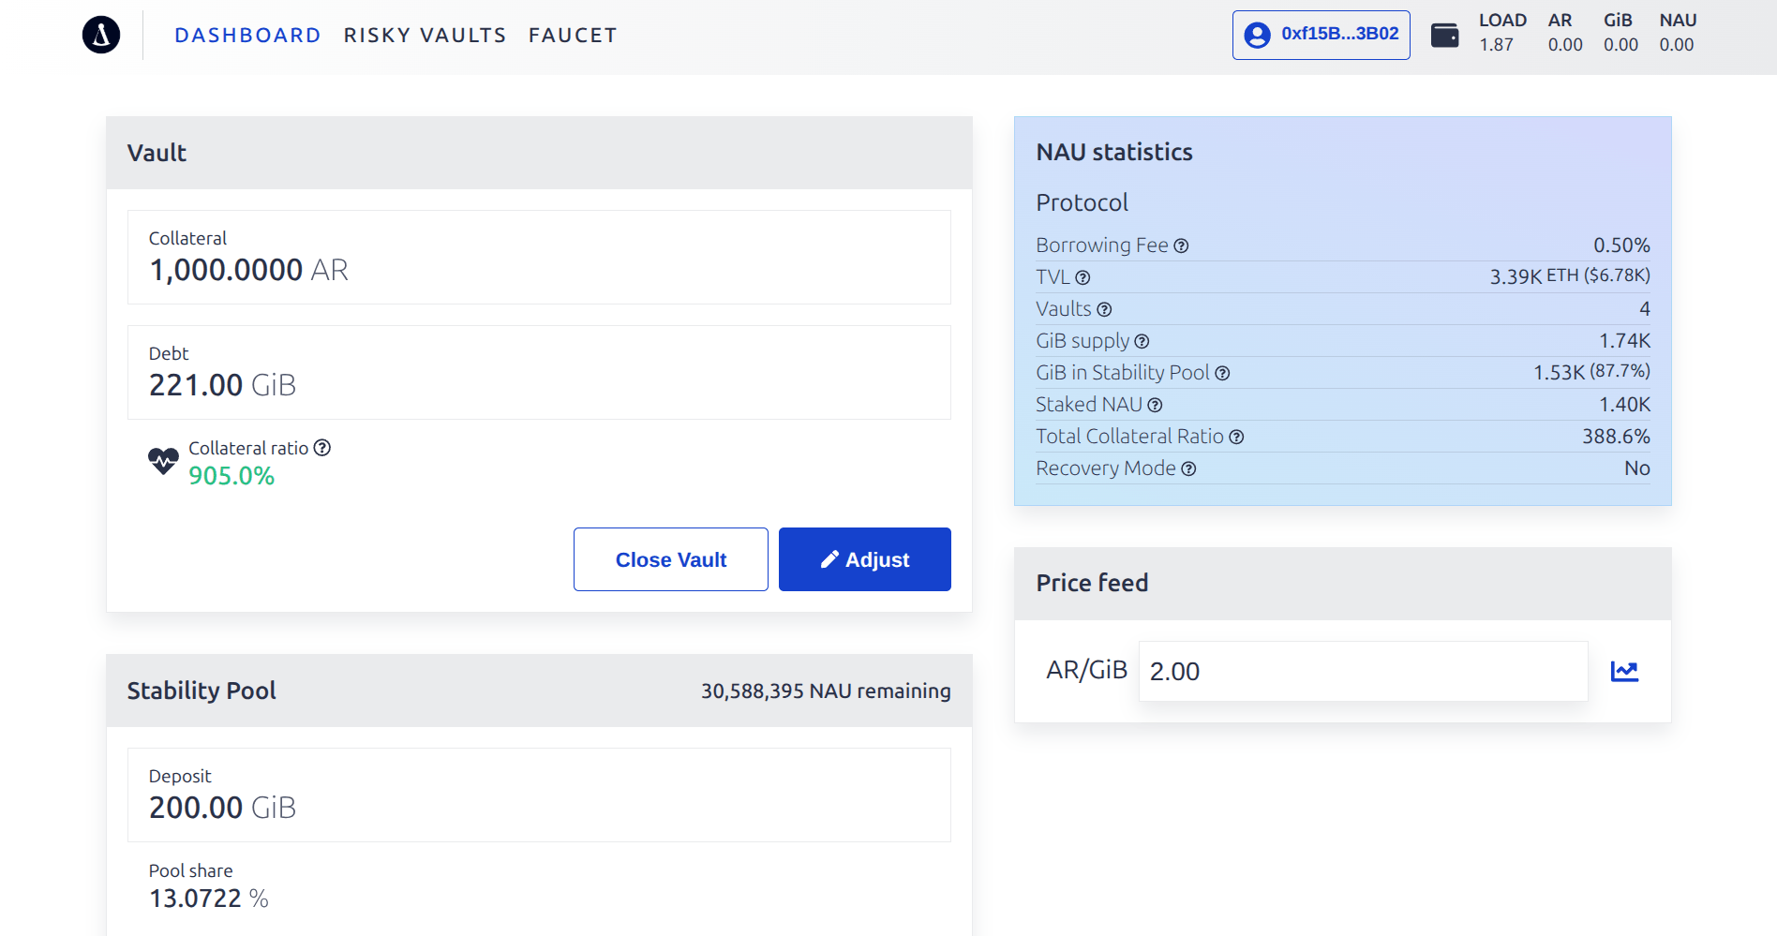
Task: Open the 0xf15B...3B02 account button
Action: 1321,35
